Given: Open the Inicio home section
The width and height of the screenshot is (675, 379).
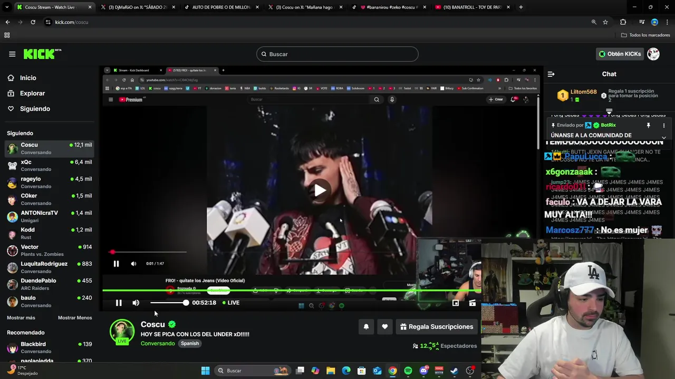Looking at the screenshot, I should point(28,78).
